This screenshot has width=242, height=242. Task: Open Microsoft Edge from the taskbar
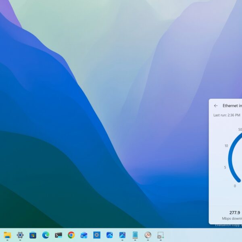point(46,235)
